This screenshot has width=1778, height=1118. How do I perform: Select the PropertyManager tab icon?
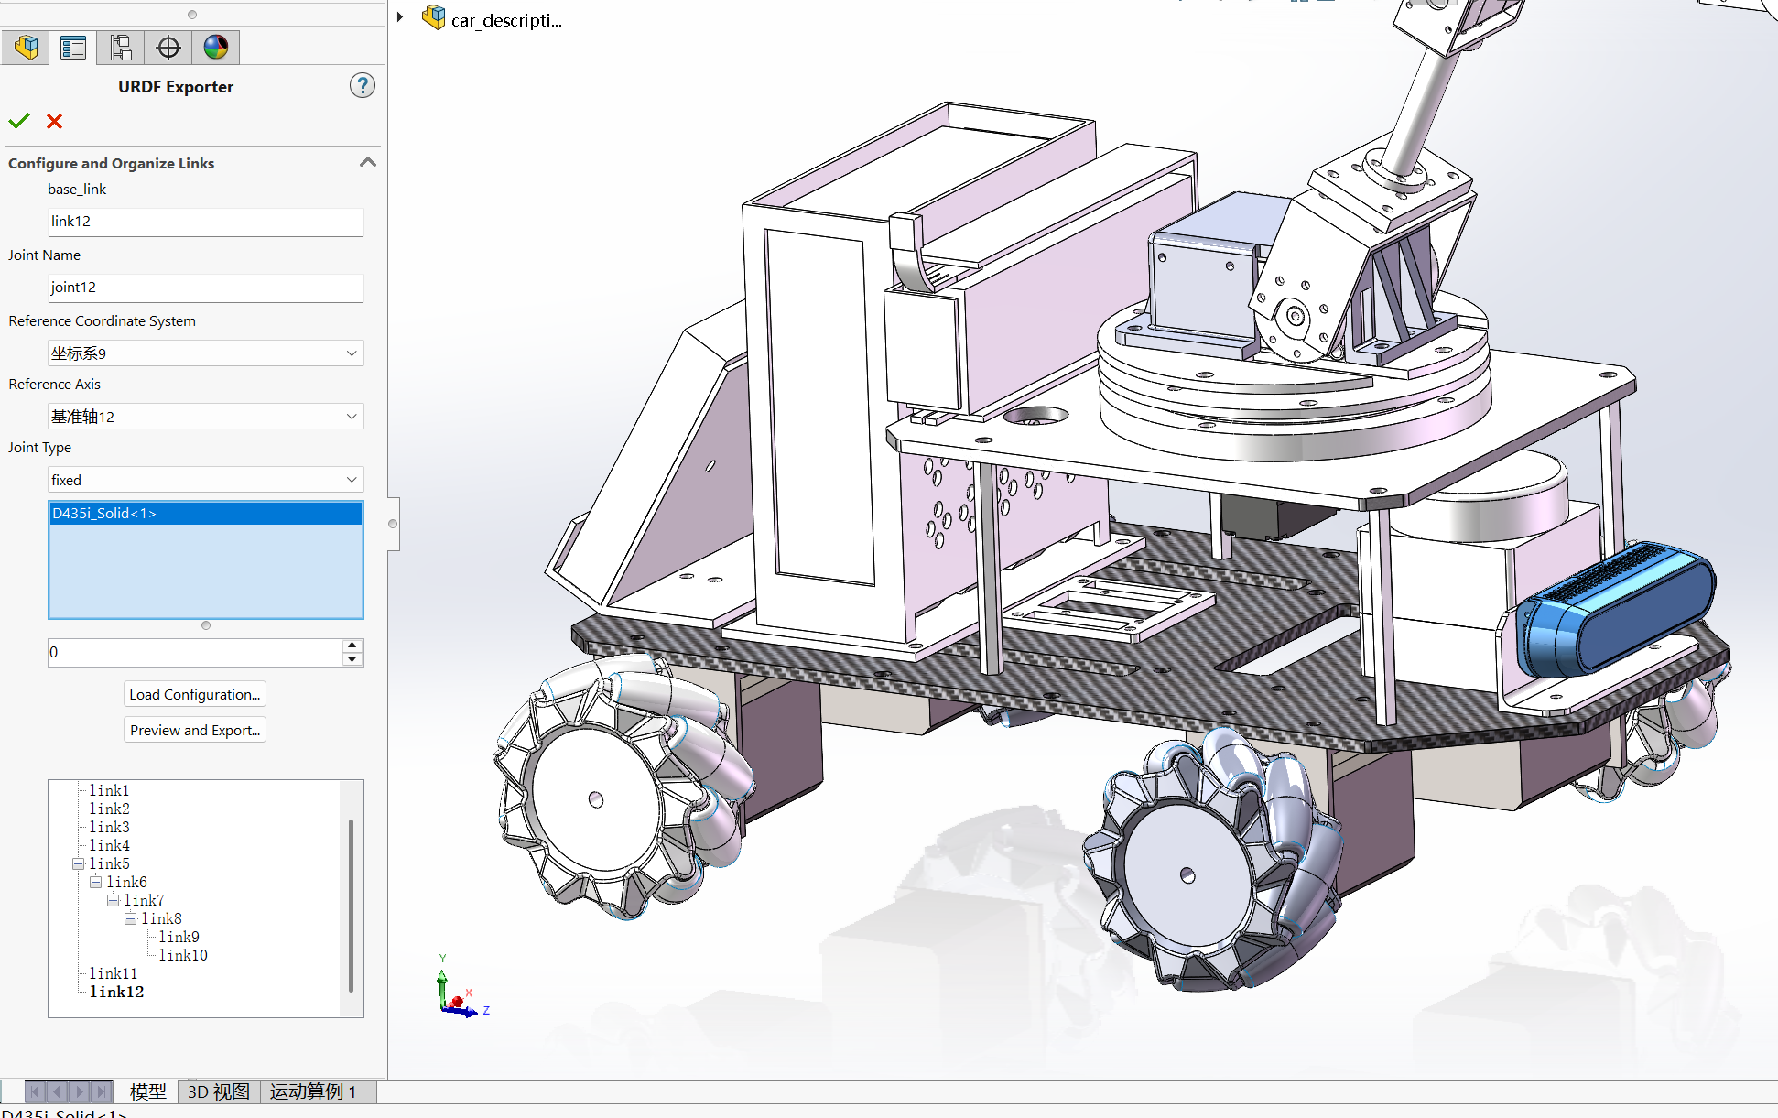pos(73,47)
